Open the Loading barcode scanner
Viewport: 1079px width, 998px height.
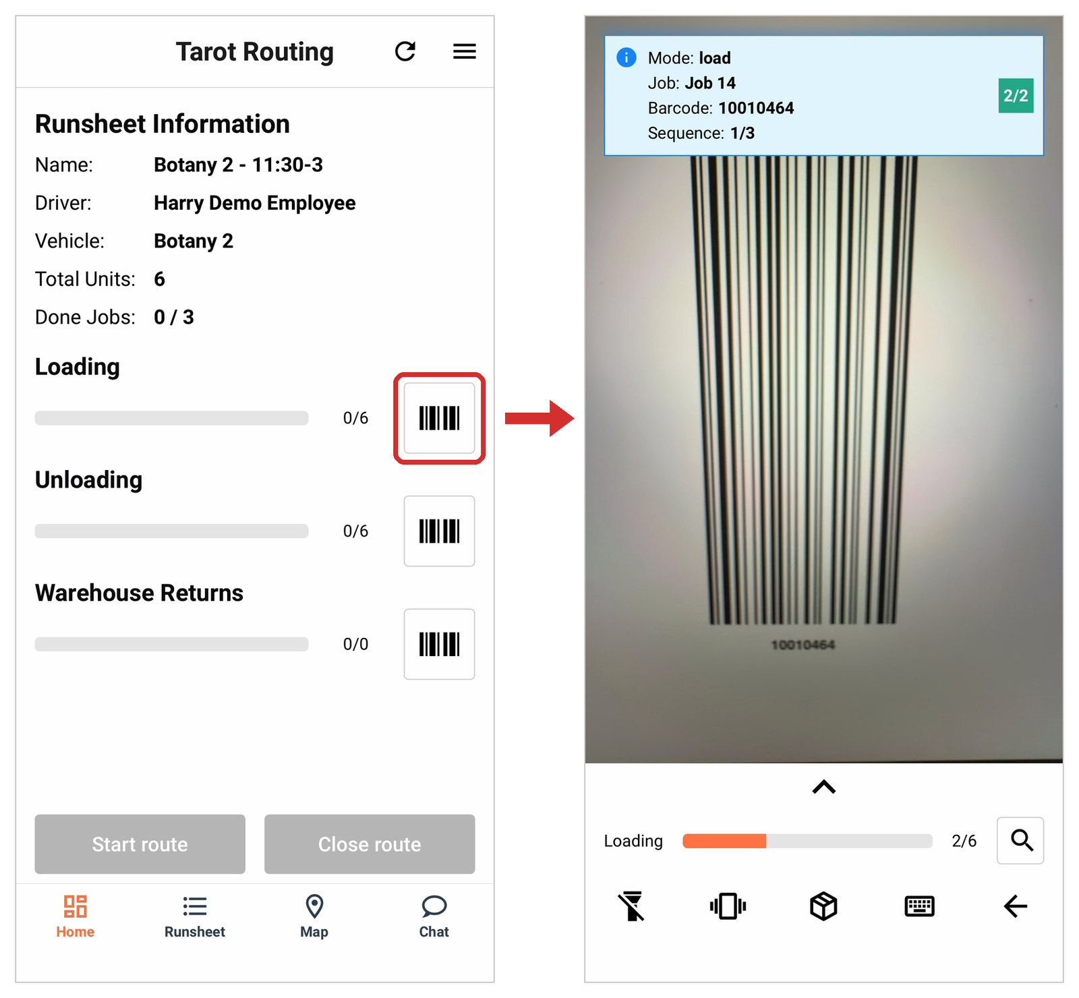tap(439, 418)
